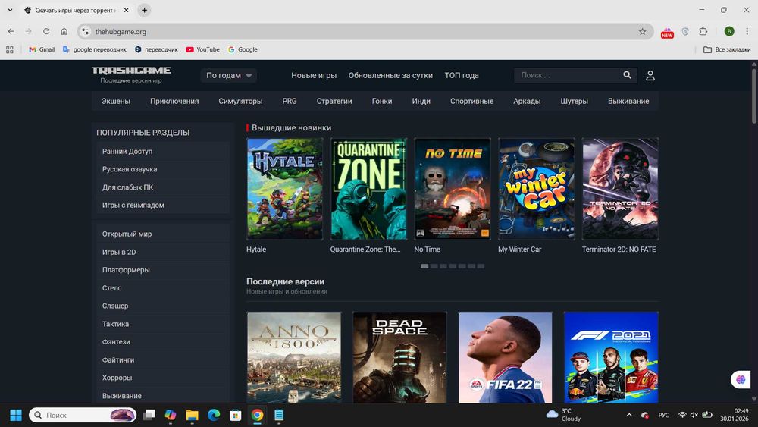Viewport: 758px width, 427px height.
Task: Click Chrome icon on taskbar
Action: click(257, 415)
